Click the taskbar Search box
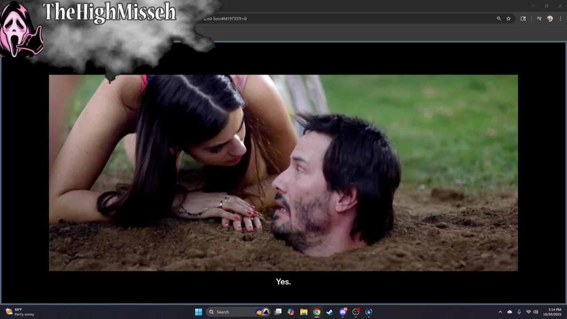Viewport: 567px width, 319px height. tap(239, 312)
